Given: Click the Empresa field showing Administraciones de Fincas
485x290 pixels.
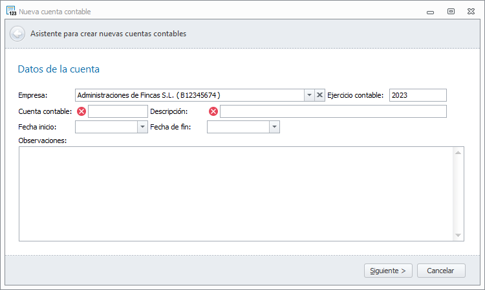Looking at the screenshot, I should (x=189, y=95).
